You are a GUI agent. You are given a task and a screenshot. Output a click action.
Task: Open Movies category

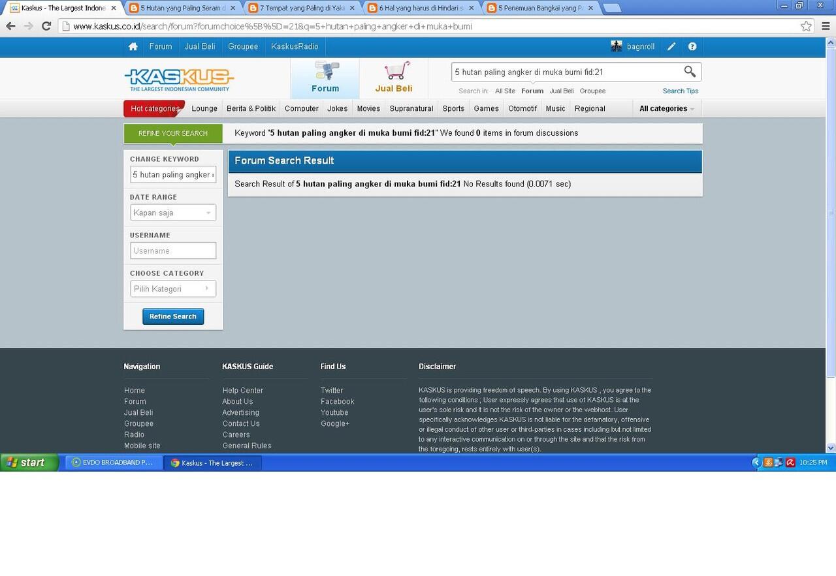click(368, 109)
